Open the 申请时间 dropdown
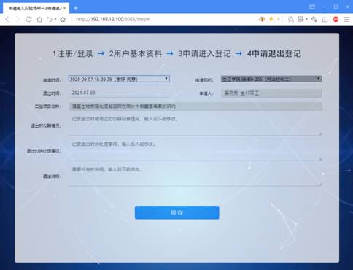Viewport: 353px width, 270px height. (119, 79)
